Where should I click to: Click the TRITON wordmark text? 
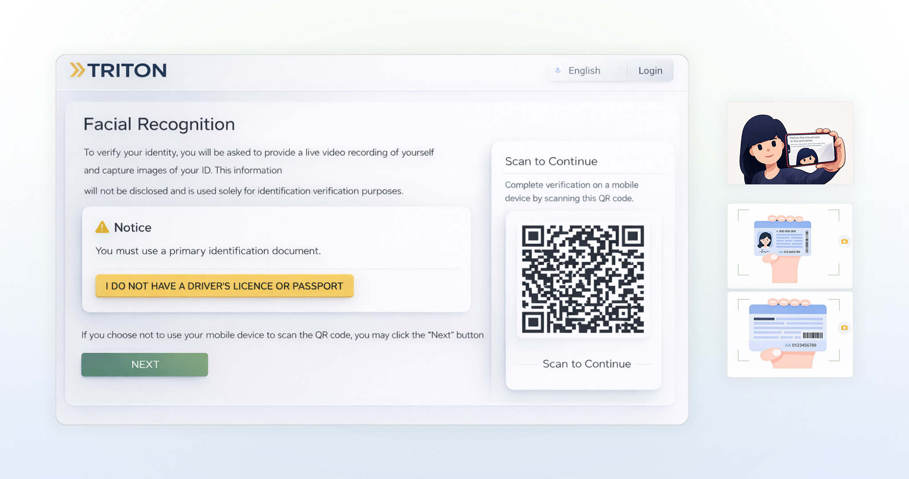pos(127,71)
